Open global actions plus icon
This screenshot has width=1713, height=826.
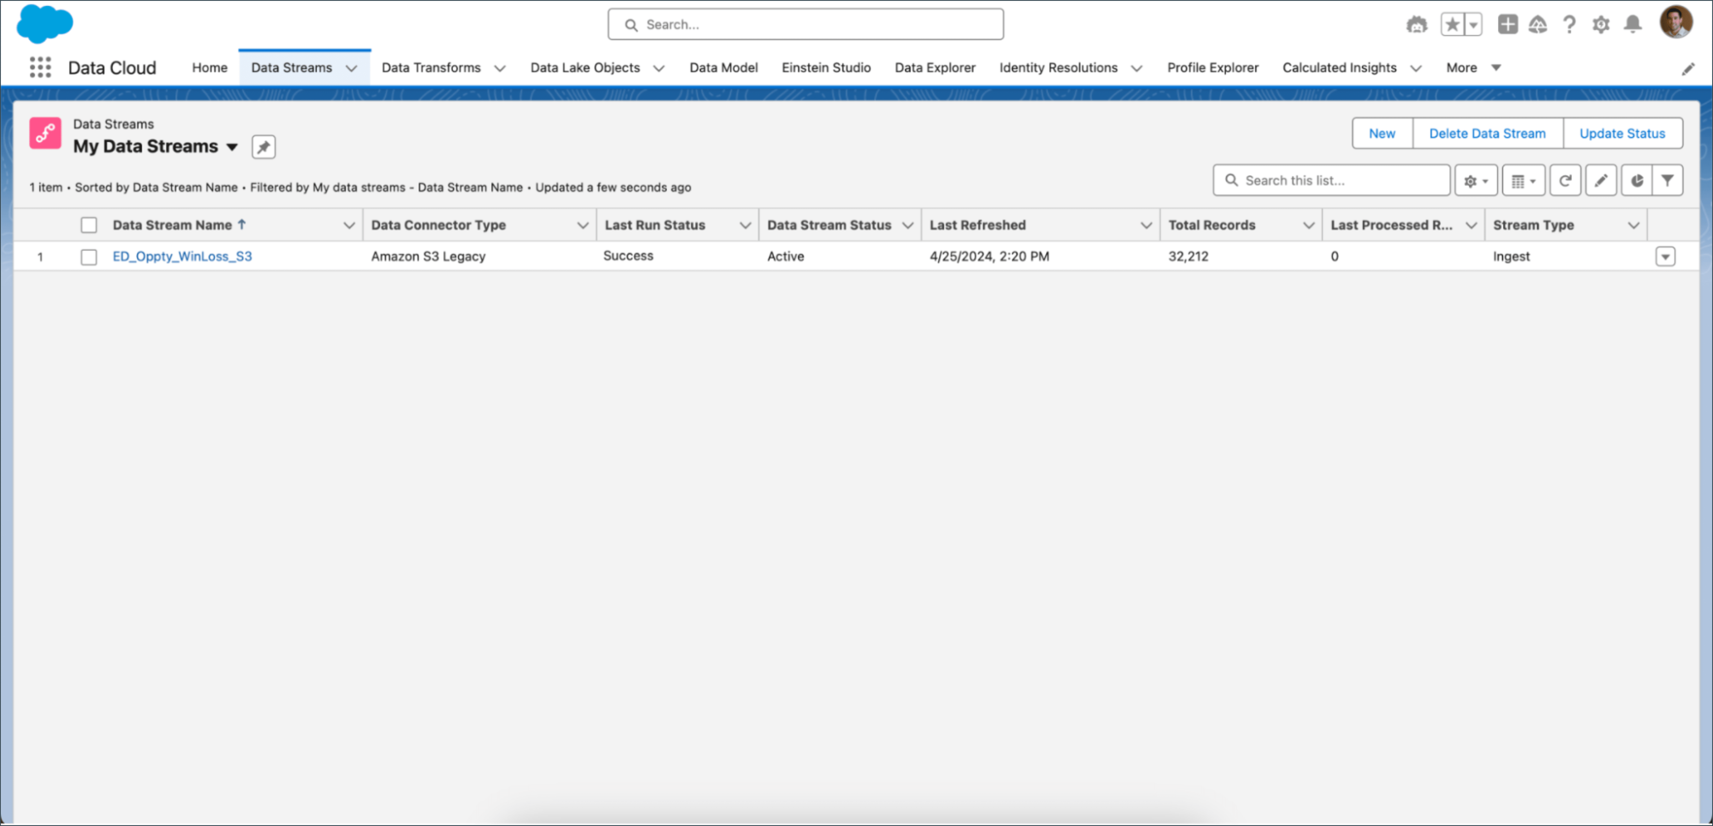tap(1508, 25)
